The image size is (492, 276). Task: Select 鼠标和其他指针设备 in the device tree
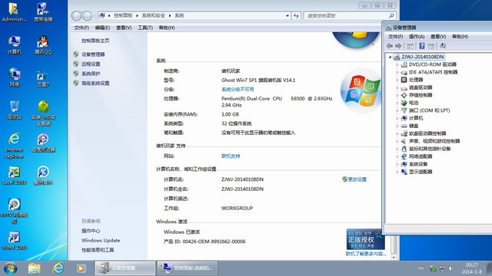click(430, 149)
